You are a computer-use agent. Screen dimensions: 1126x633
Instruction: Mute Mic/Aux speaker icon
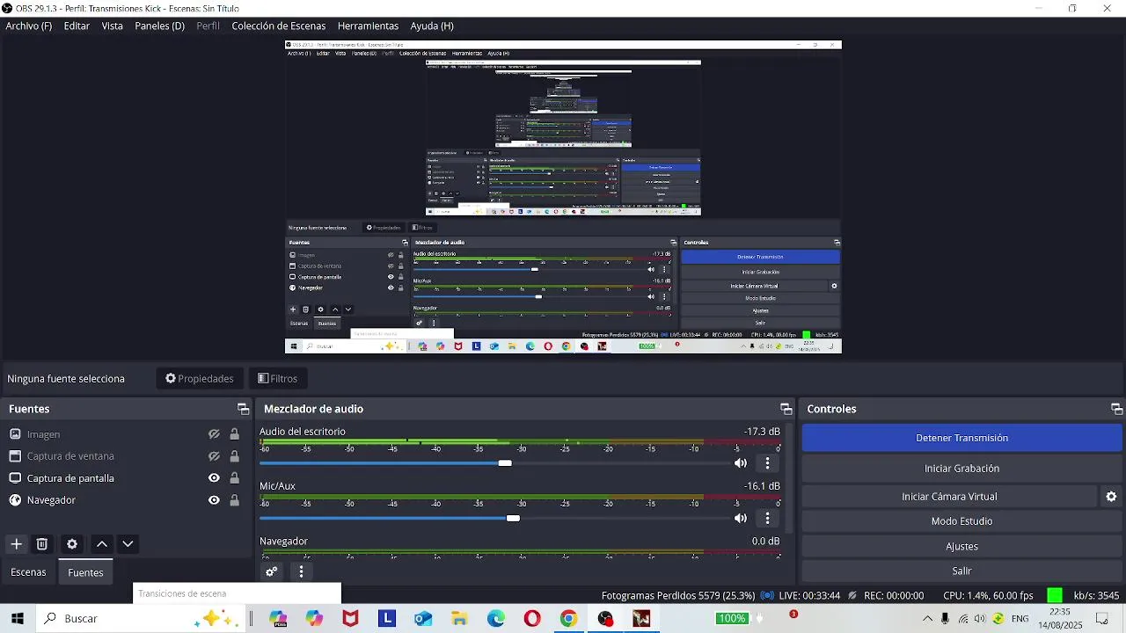click(x=741, y=519)
